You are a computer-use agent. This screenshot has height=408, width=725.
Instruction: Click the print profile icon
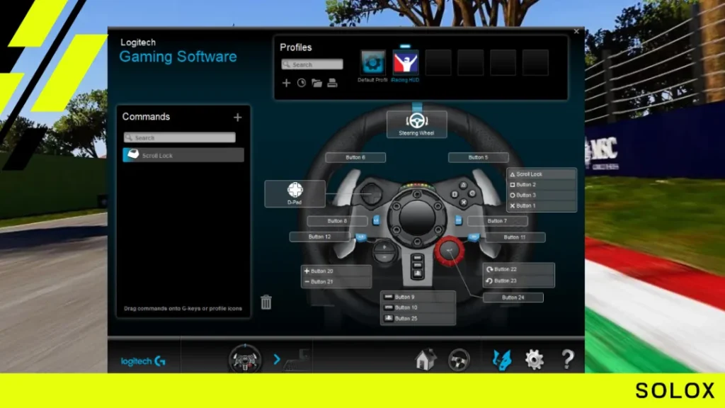332,83
